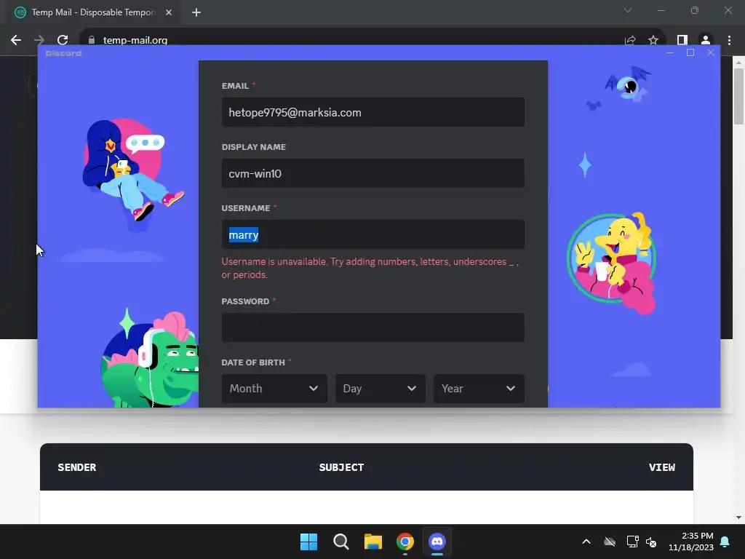Maximize the Discord window
Screen dimensions: 745x559
click(690, 52)
